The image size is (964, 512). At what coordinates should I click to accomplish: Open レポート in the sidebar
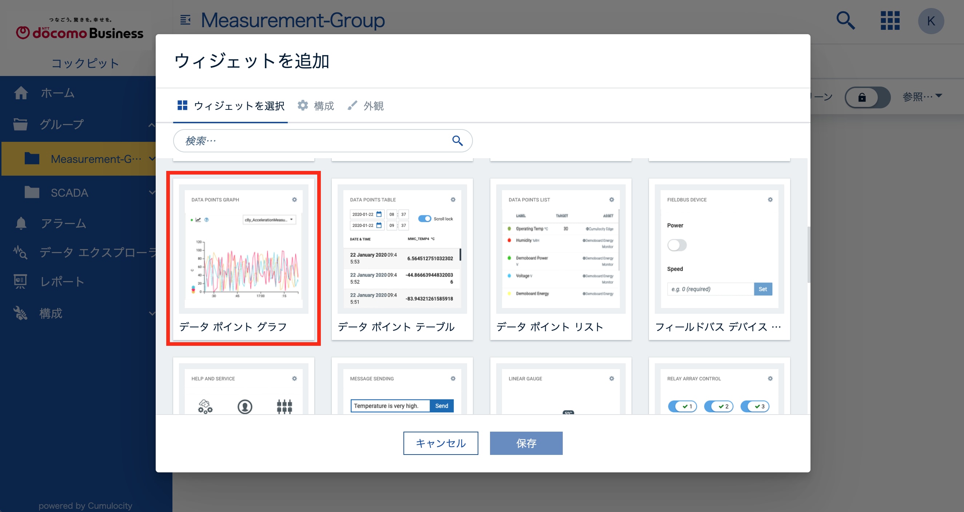tap(62, 281)
